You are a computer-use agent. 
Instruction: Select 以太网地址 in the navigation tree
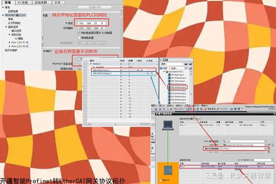tap(14, 23)
